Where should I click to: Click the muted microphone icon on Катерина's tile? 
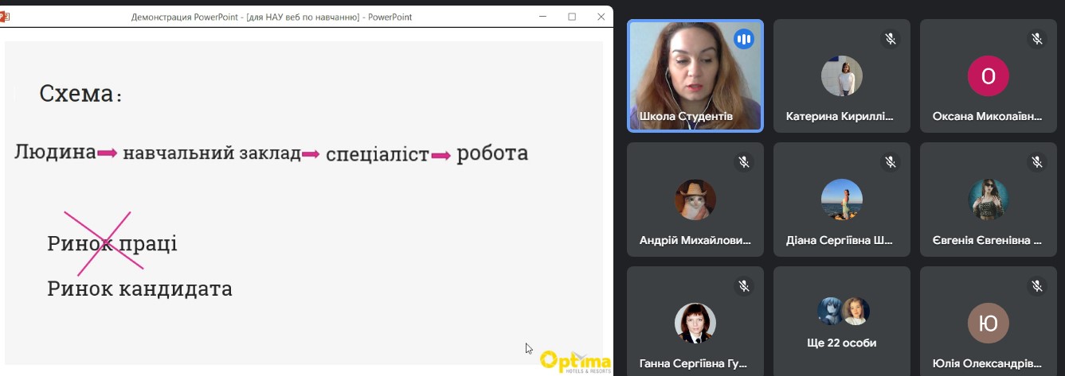[x=890, y=38]
